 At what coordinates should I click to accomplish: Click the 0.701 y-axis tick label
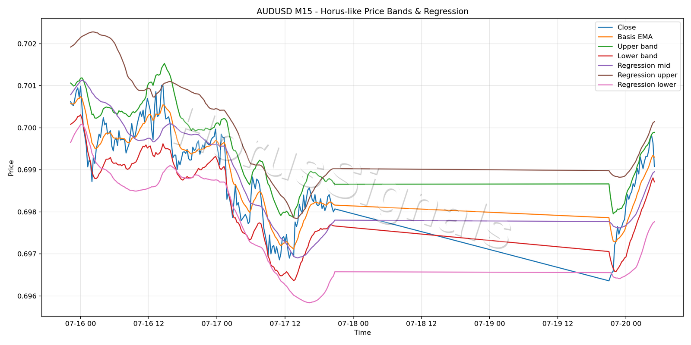tap(27, 86)
